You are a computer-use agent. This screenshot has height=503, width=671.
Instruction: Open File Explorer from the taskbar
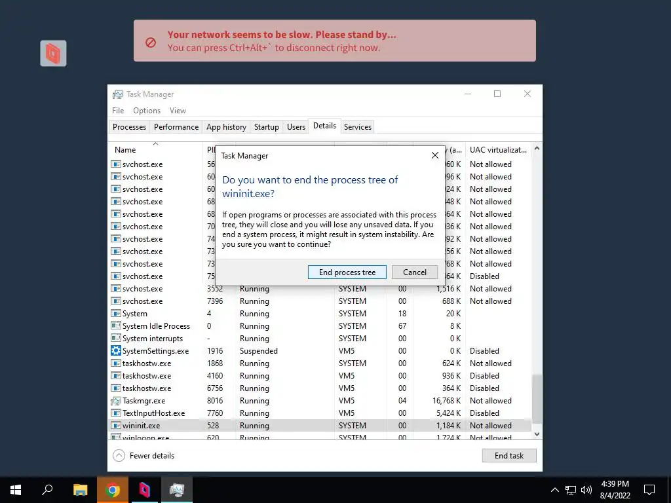(x=80, y=490)
